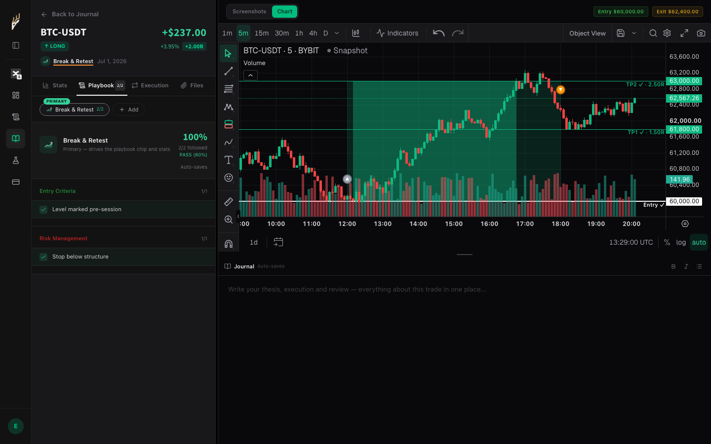The image size is (711, 444).
Task: Open the chart type candles selector
Action: 356,33
